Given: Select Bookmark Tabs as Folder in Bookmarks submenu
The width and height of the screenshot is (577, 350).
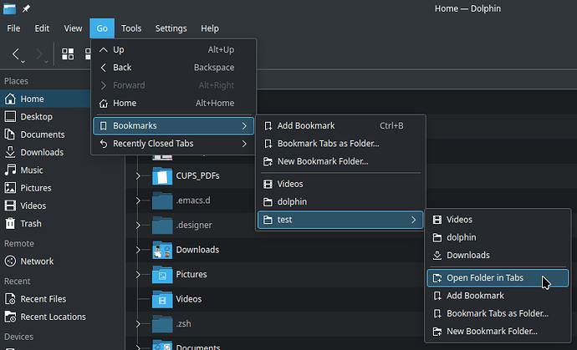Looking at the screenshot, I should click(340, 144).
